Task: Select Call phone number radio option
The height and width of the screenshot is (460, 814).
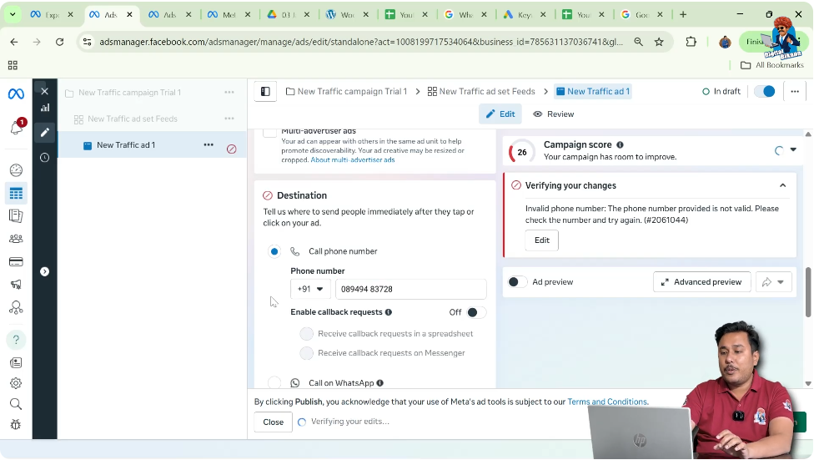Action: point(274,251)
